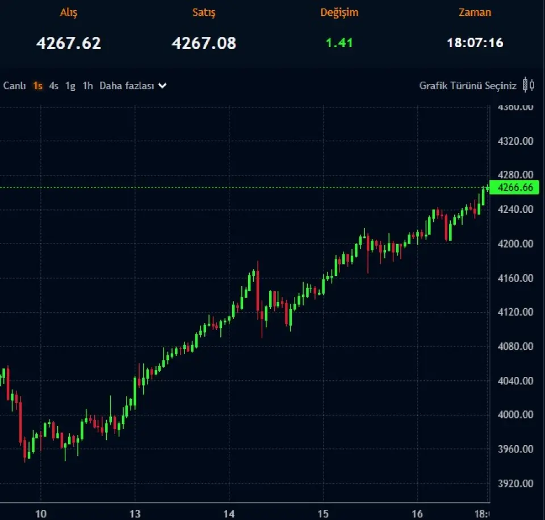Choose the 1h timeframe
The image size is (545, 520).
(87, 86)
